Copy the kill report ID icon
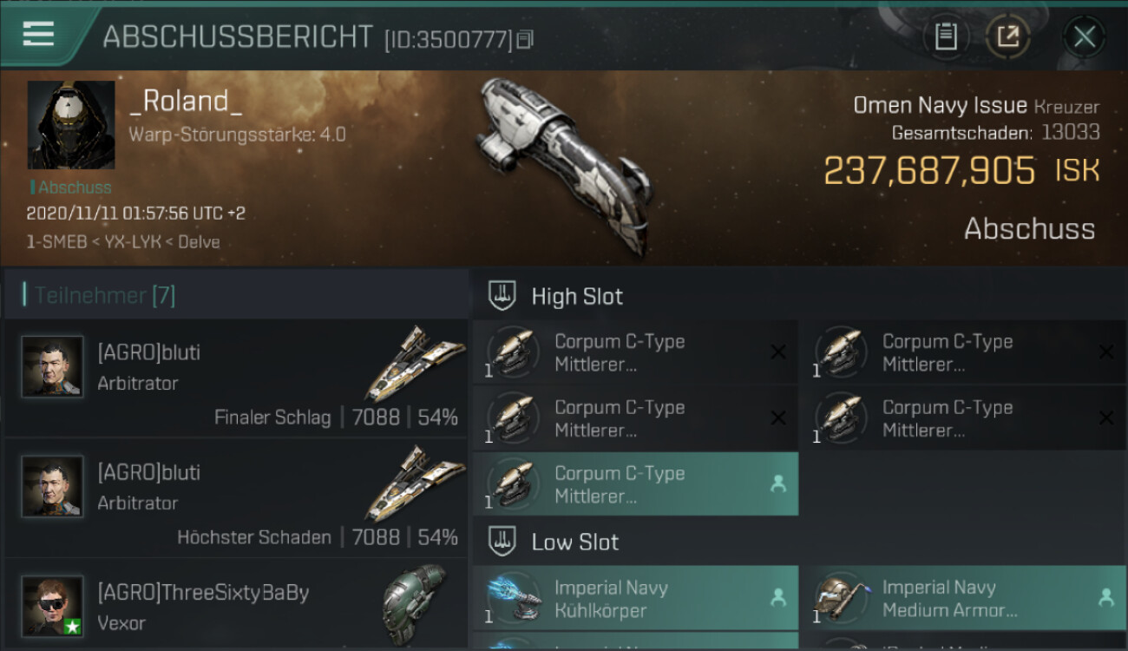The width and height of the screenshot is (1128, 651). (x=524, y=39)
